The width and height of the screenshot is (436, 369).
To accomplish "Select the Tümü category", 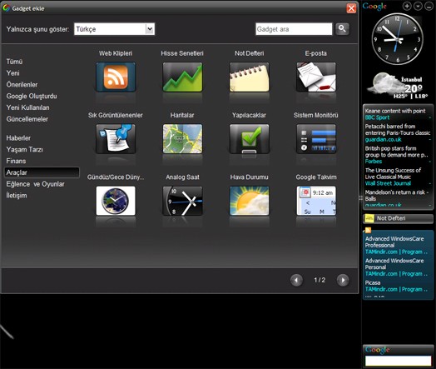I will pos(14,62).
